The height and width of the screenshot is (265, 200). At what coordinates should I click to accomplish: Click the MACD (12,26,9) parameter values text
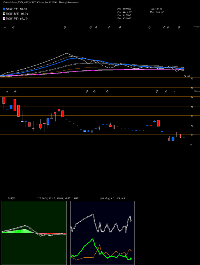(x=53, y=198)
